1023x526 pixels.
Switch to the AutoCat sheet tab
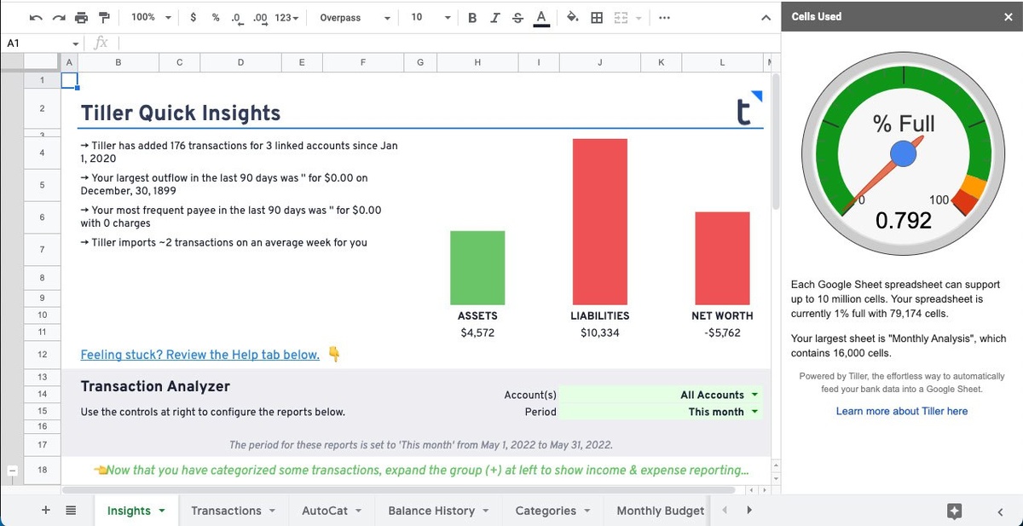coord(325,511)
